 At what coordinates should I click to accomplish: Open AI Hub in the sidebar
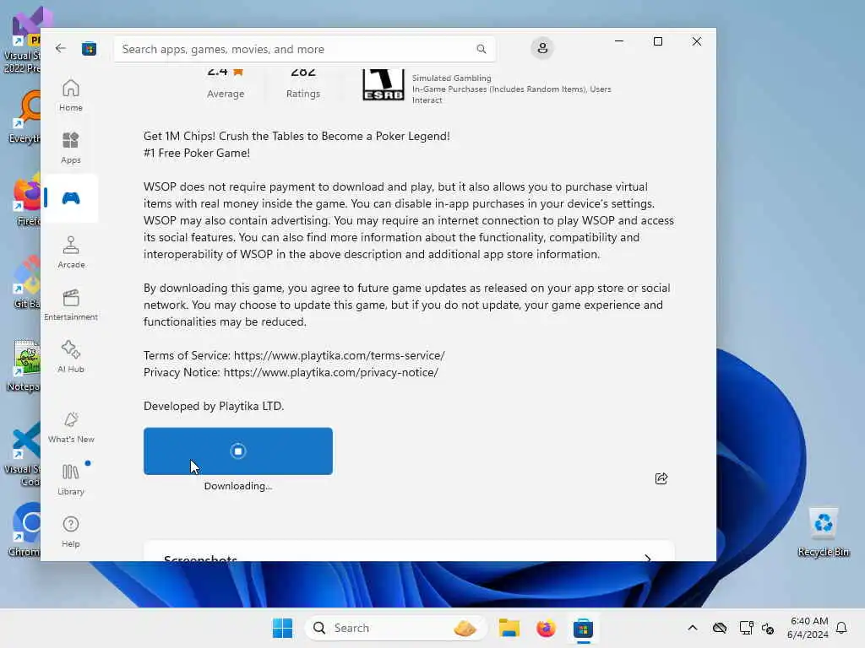71,357
